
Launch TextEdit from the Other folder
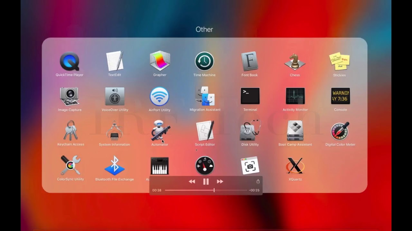(x=115, y=61)
